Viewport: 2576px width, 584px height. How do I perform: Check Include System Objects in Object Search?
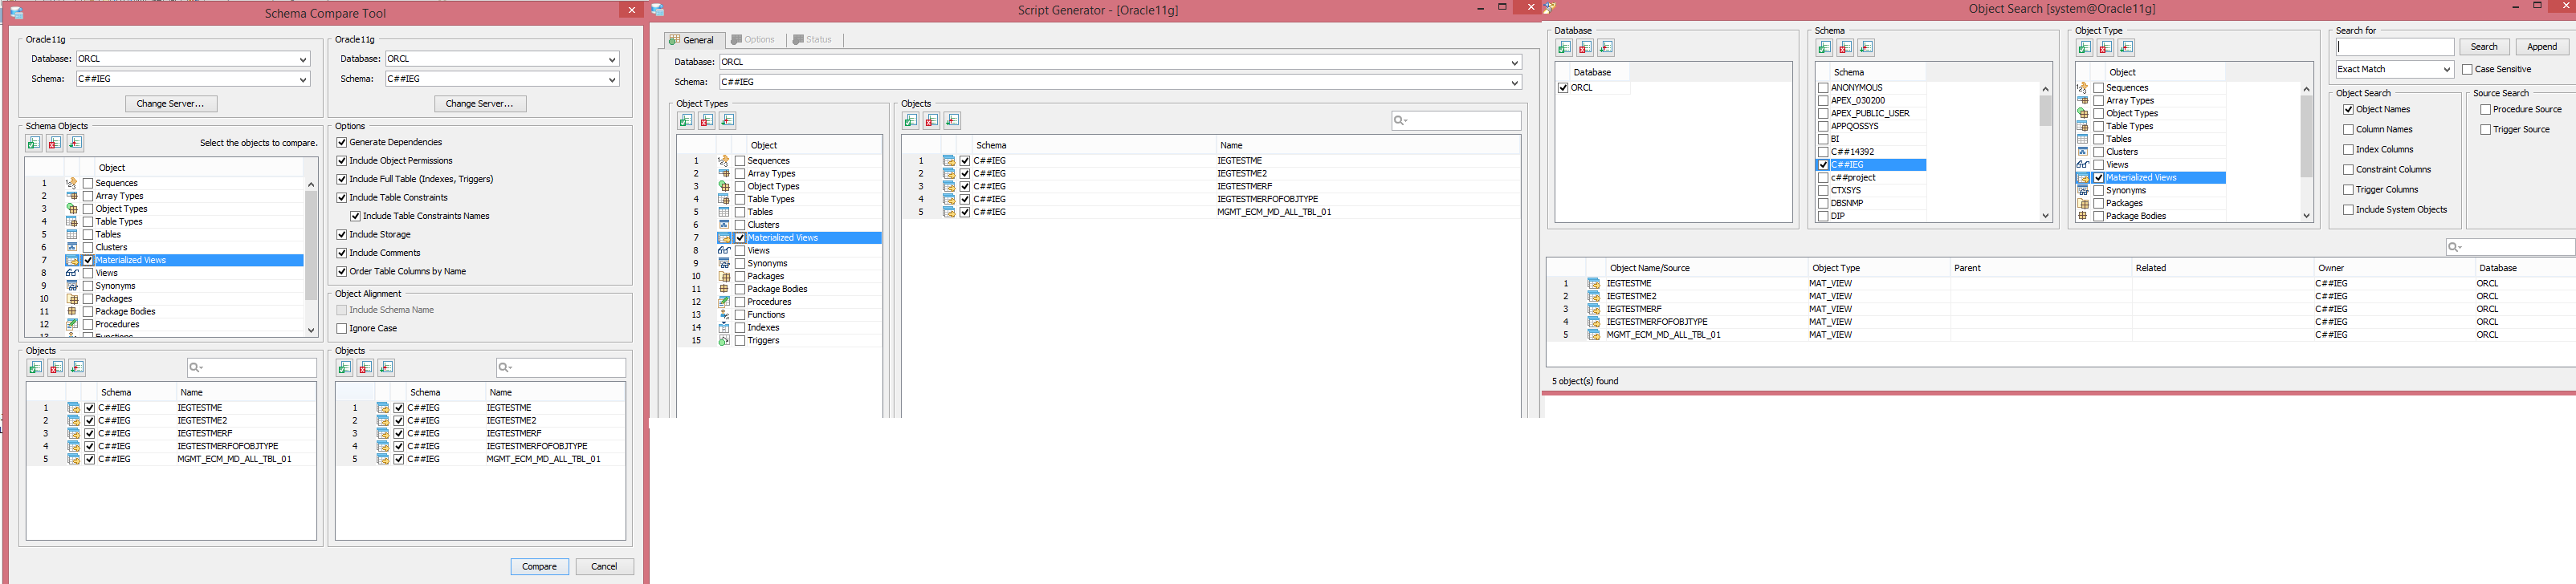click(2348, 209)
